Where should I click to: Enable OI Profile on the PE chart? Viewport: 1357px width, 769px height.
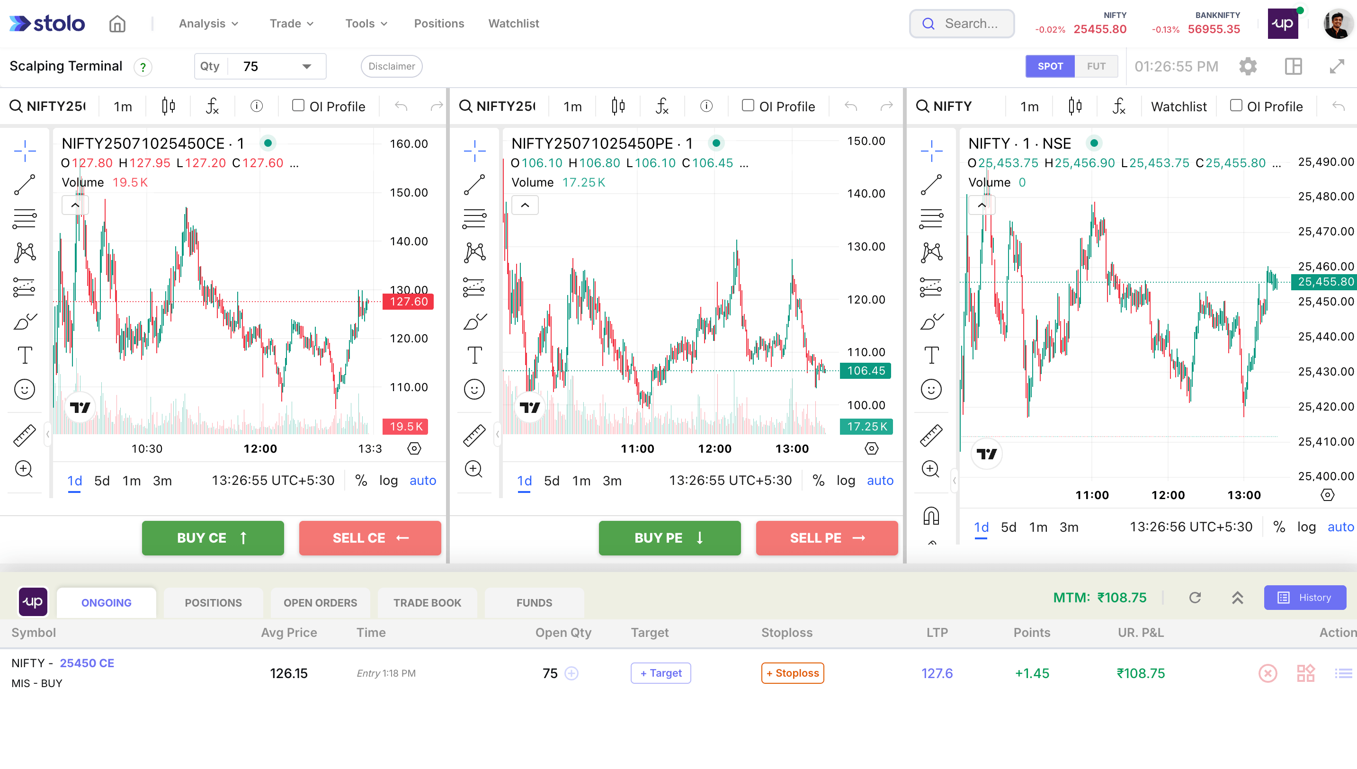(748, 106)
